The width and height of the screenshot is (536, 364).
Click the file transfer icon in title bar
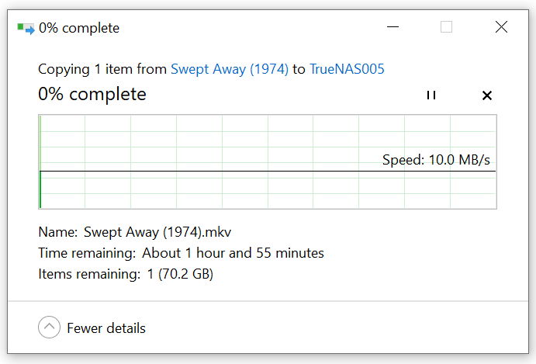(26, 29)
